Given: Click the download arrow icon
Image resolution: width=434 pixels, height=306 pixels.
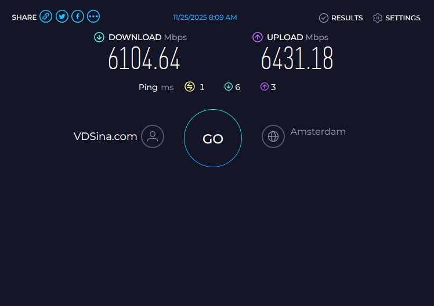Looking at the screenshot, I should click(99, 37).
